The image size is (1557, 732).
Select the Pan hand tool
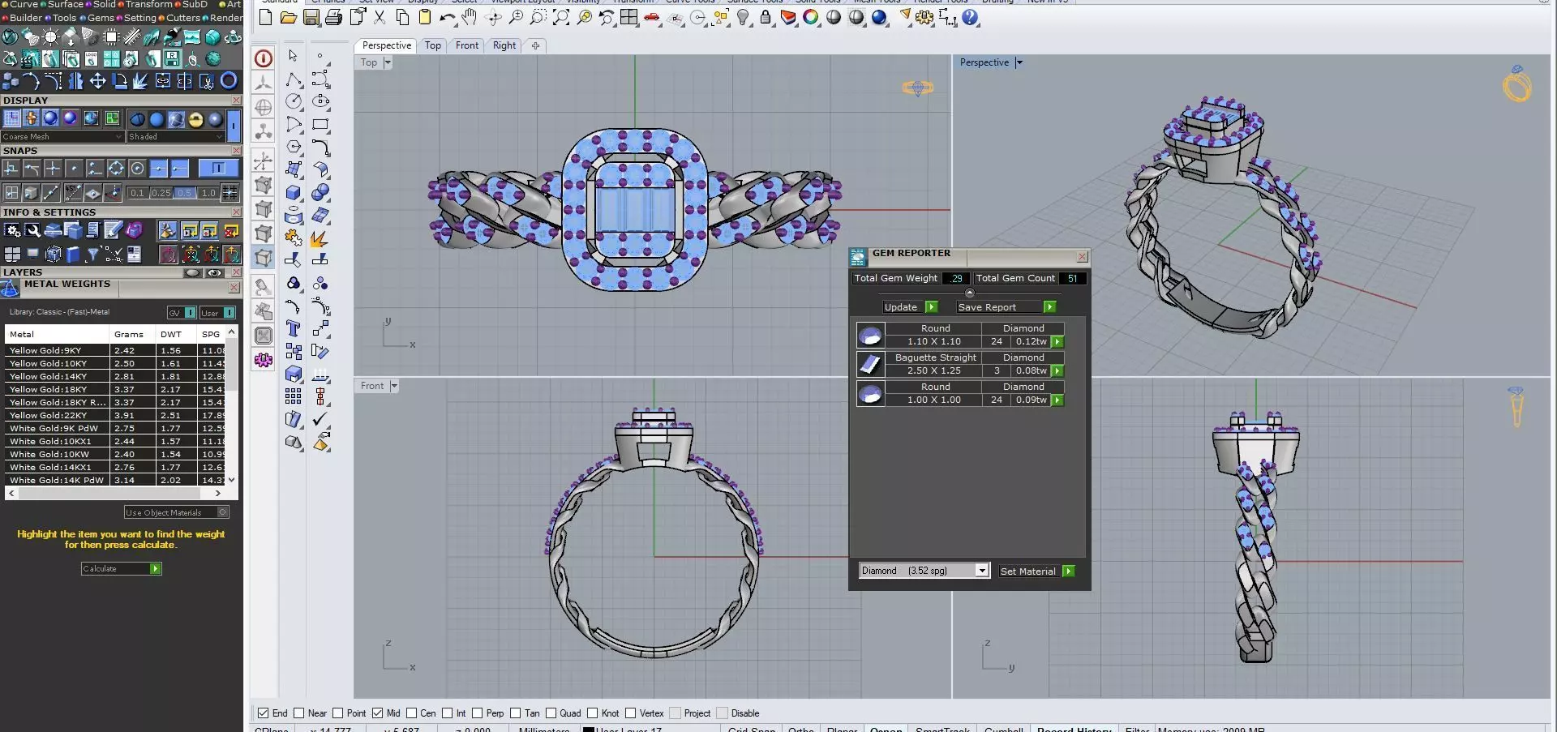pos(470,17)
